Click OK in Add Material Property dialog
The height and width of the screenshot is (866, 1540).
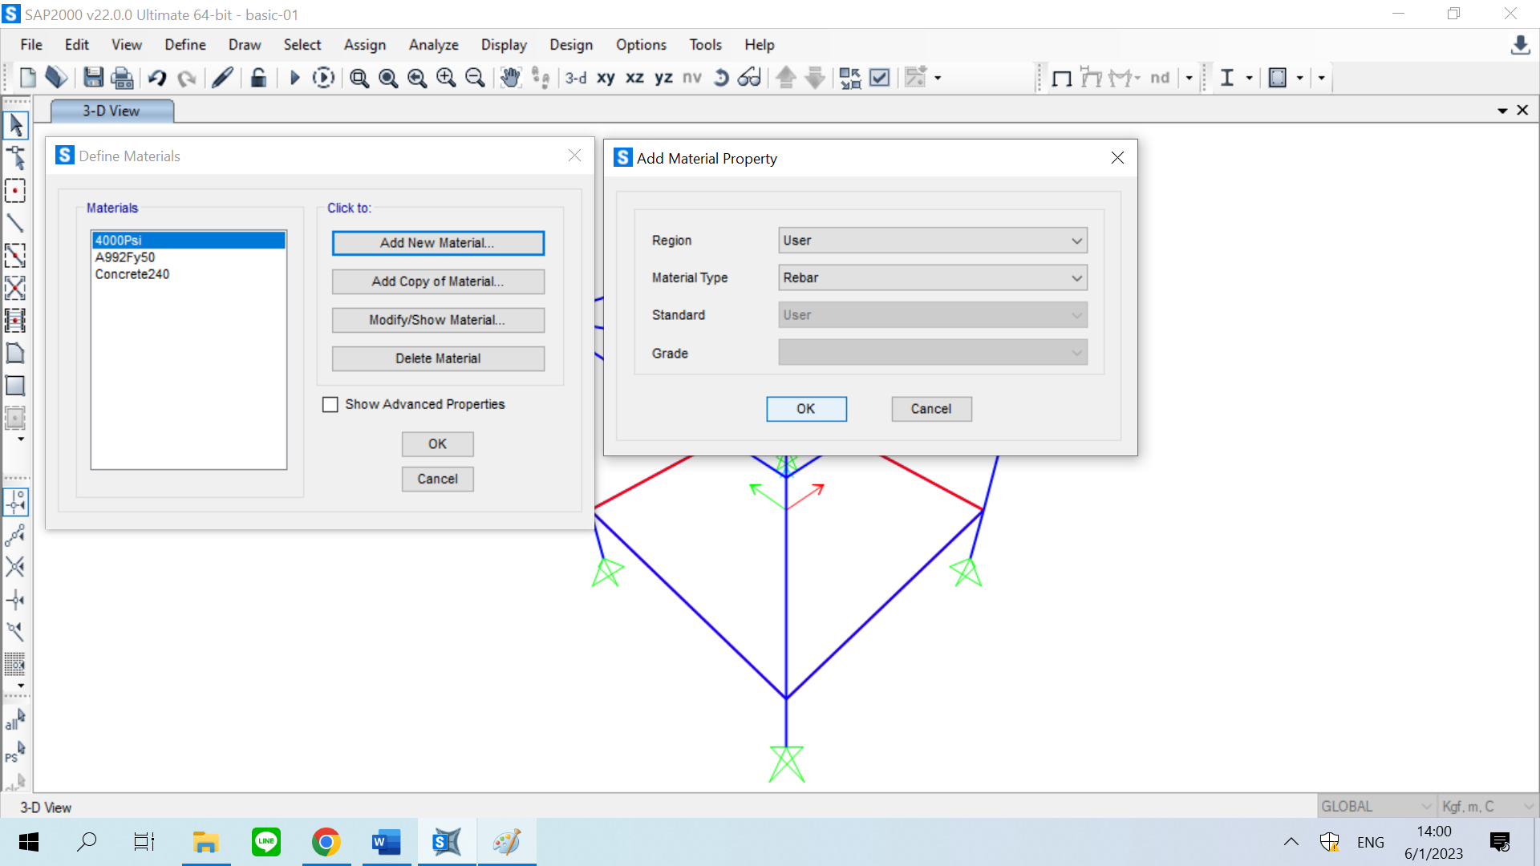click(x=805, y=409)
